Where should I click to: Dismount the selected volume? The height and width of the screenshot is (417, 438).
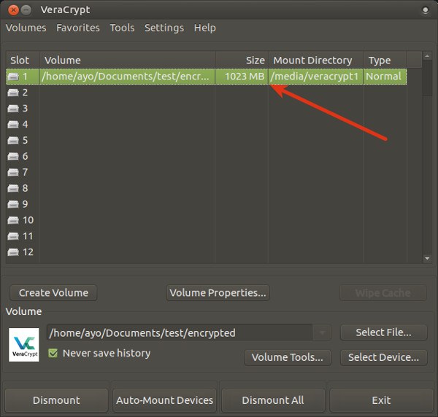click(x=56, y=400)
